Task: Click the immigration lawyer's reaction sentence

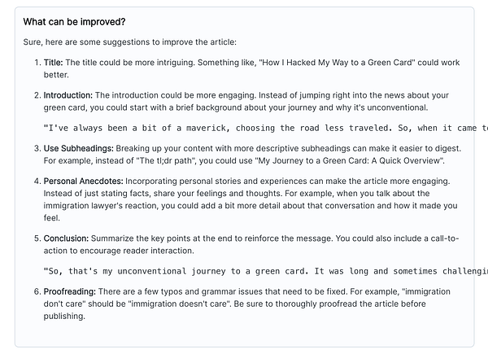Action: [x=251, y=206]
